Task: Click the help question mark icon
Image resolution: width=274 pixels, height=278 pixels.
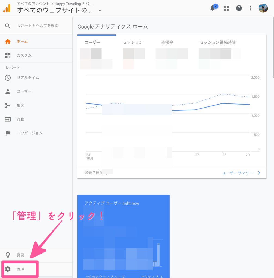Action: tap(239, 8)
